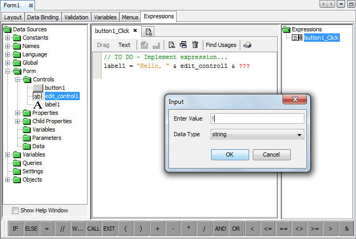Collapse the Controls folder node
The height and width of the screenshot is (239, 356).
pos(18,79)
